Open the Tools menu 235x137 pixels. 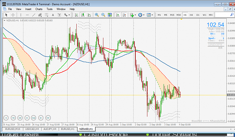click(50, 9)
